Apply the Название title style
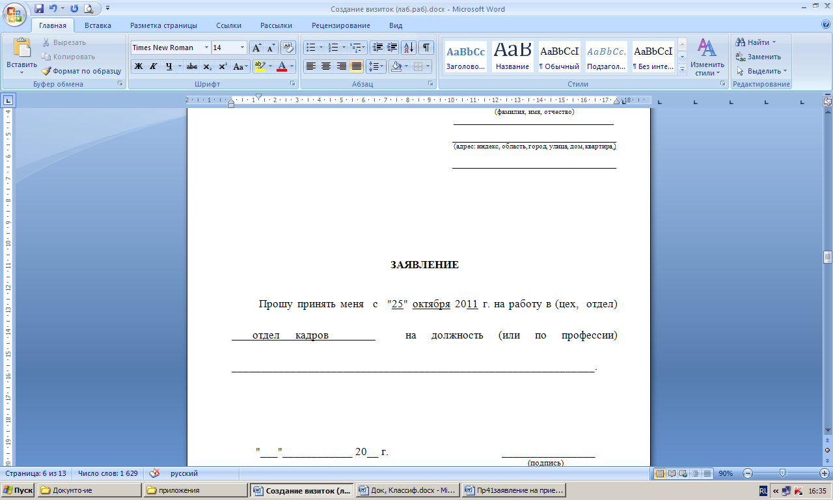Image resolution: width=833 pixels, height=500 pixels. 512,57
